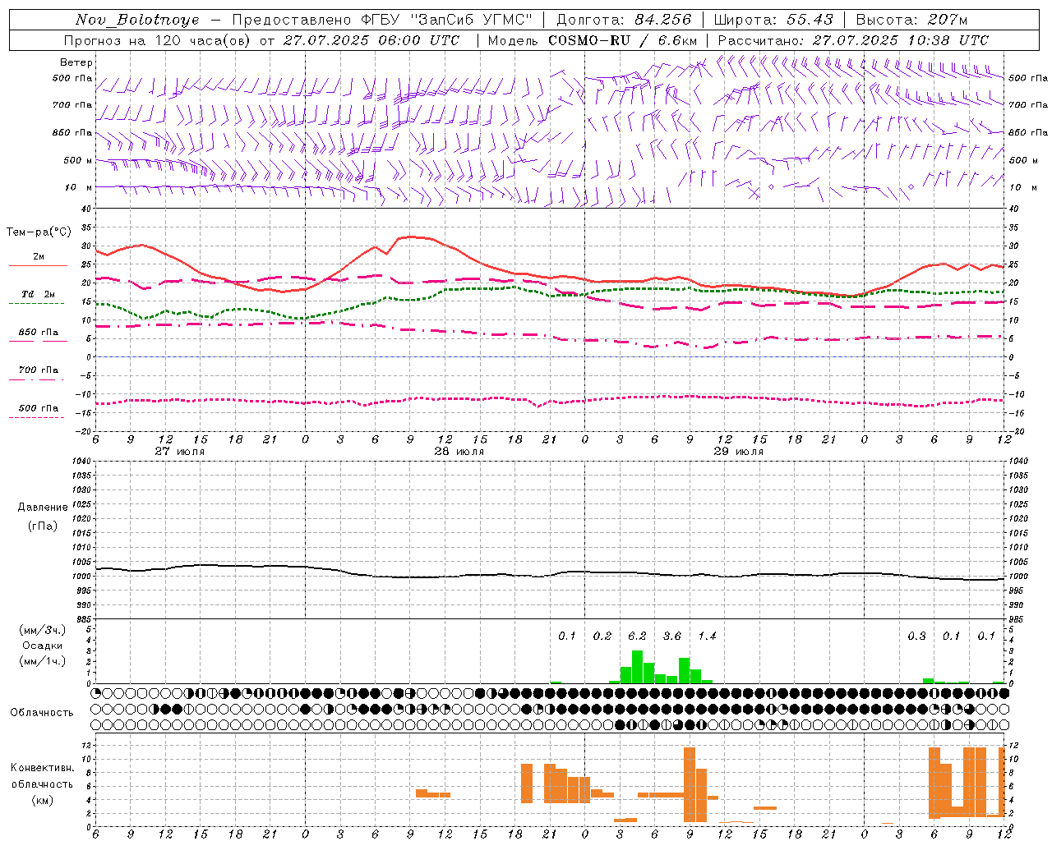1052x841 pixels.
Task: Click the station name Nov_Bolotnoye
Action: pyautogui.click(x=137, y=20)
